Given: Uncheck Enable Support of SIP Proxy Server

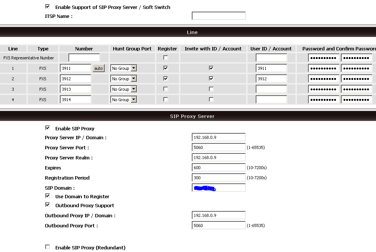Looking at the screenshot, I should pos(47,7).
